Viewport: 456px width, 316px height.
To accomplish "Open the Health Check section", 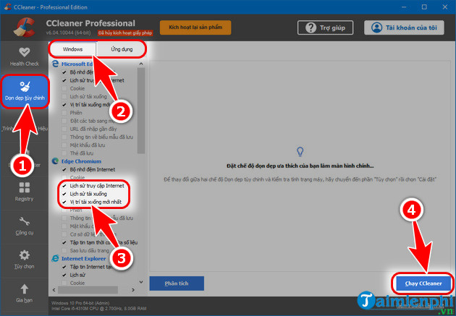I will coord(25,57).
